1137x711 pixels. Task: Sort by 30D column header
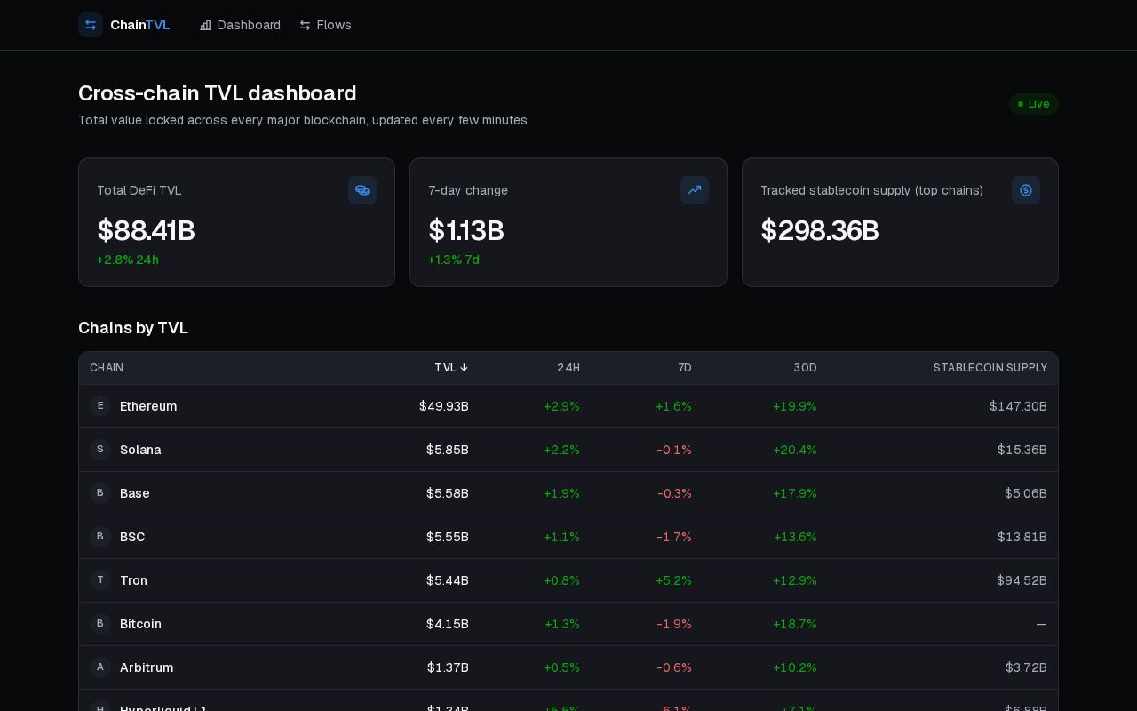805,368
